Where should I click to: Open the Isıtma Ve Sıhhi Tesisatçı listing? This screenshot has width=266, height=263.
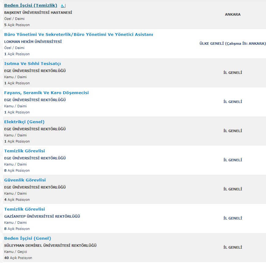(x=33, y=64)
